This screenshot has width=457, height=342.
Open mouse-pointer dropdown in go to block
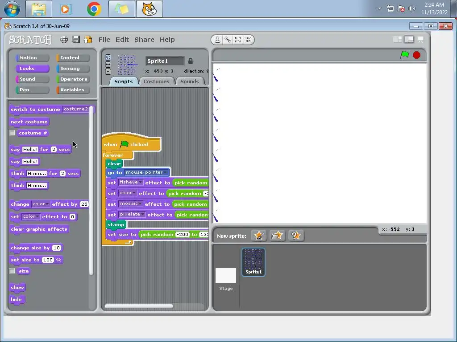click(146, 172)
